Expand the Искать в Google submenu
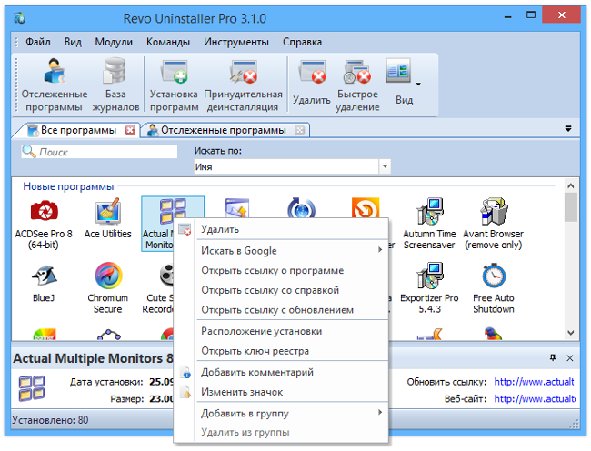591x451 pixels. (x=281, y=251)
